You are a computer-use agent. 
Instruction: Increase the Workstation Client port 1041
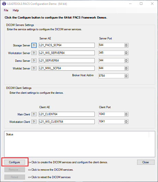126,121
